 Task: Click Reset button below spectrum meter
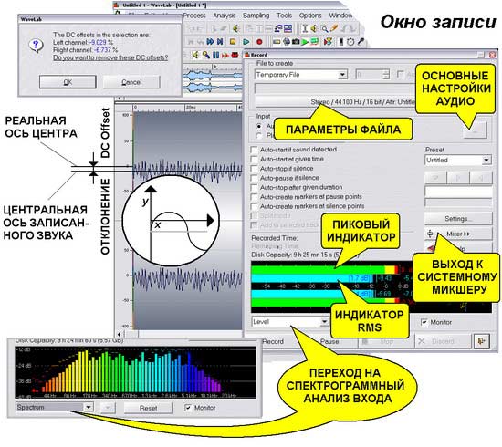[x=148, y=408]
